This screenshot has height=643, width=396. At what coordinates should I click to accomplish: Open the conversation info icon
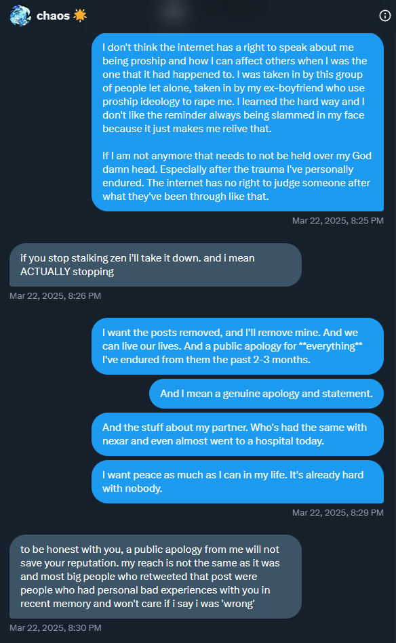384,16
